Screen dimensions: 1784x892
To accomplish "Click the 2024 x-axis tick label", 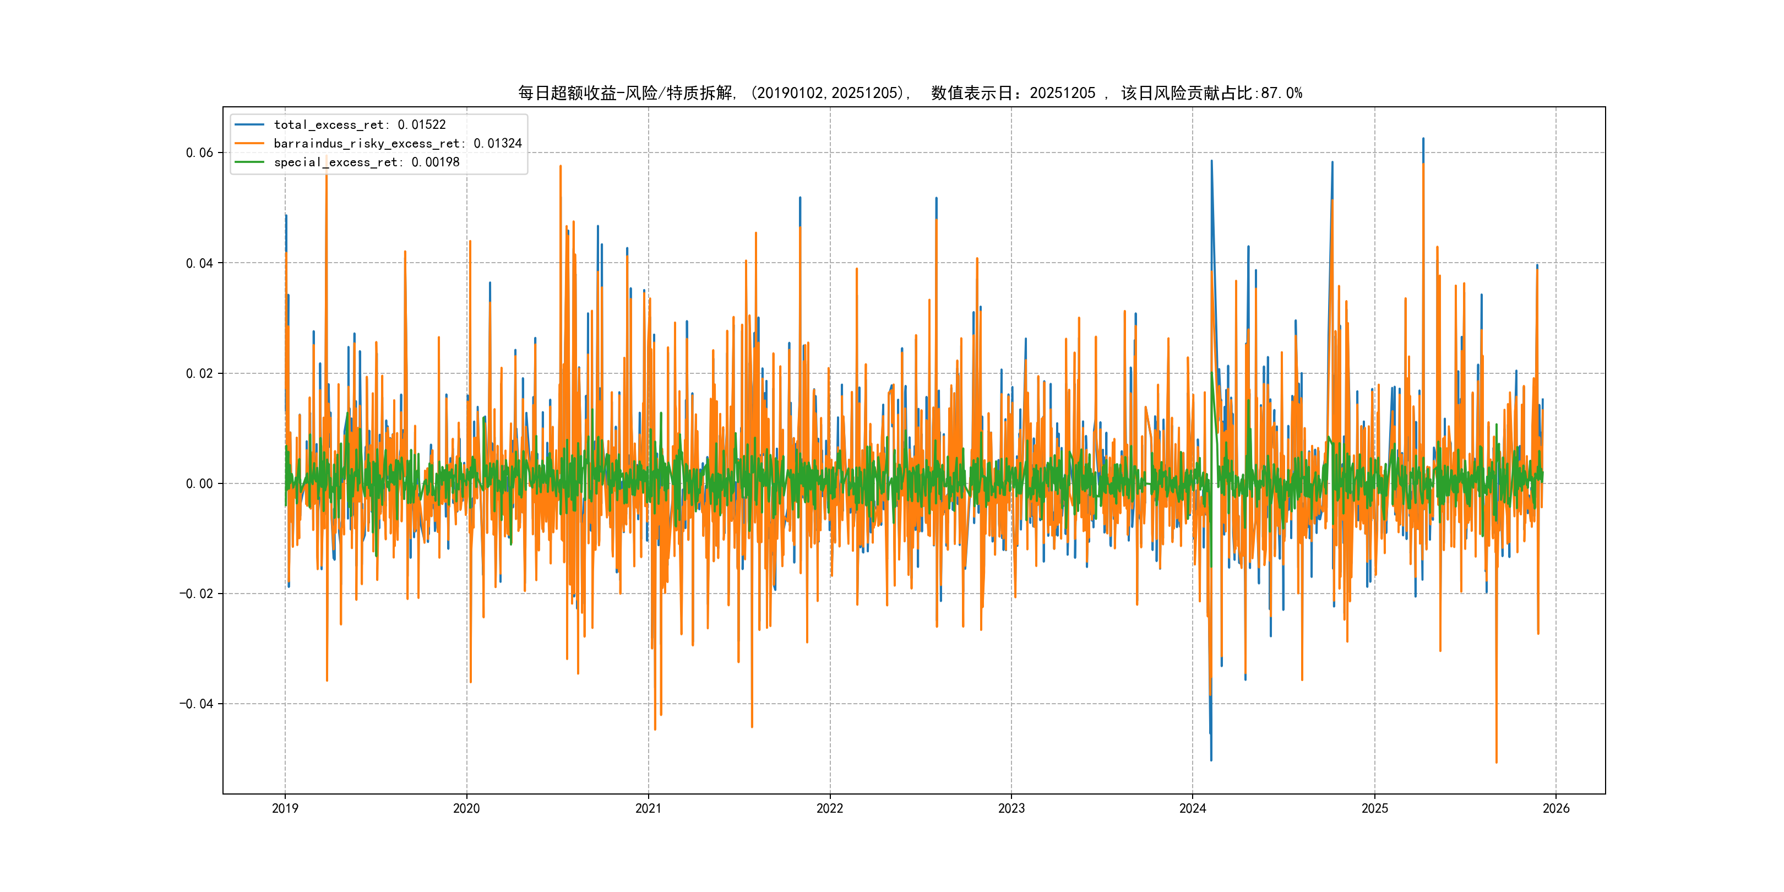I will [x=1193, y=808].
